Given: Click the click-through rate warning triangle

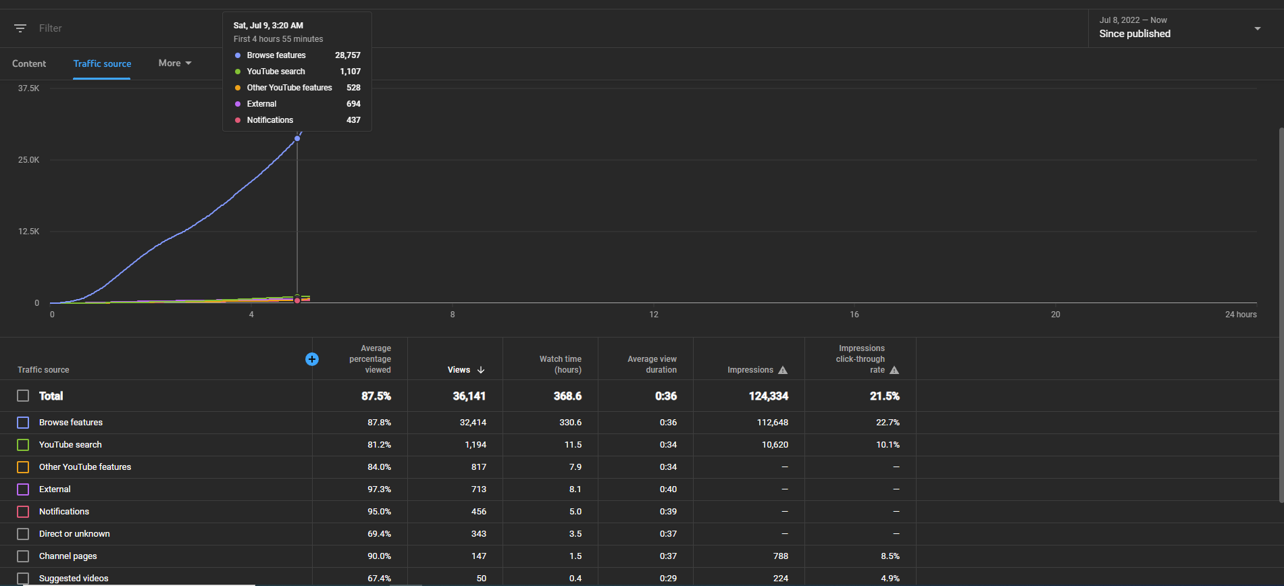Looking at the screenshot, I should coord(894,370).
